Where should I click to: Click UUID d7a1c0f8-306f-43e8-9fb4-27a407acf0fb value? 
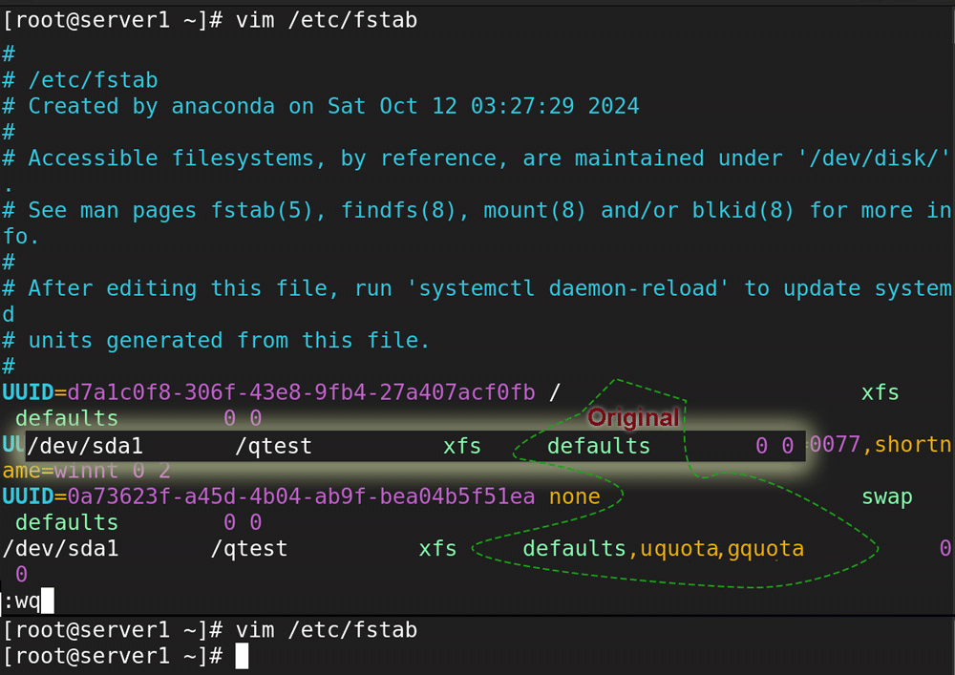[301, 392]
